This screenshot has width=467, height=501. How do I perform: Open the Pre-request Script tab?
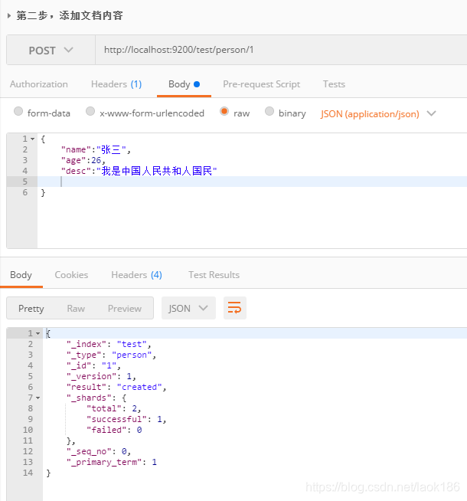click(261, 84)
